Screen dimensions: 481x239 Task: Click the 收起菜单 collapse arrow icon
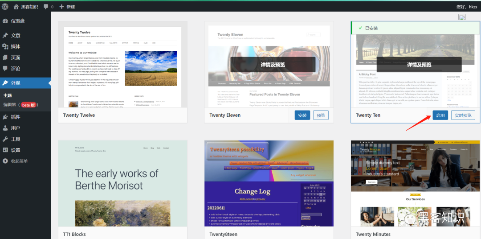pyautogui.click(x=5, y=161)
